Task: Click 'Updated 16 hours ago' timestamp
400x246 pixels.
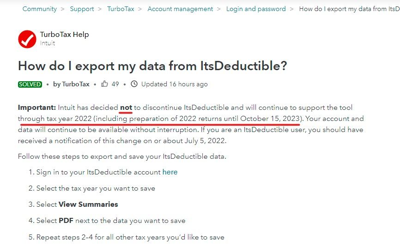Action: point(175,84)
